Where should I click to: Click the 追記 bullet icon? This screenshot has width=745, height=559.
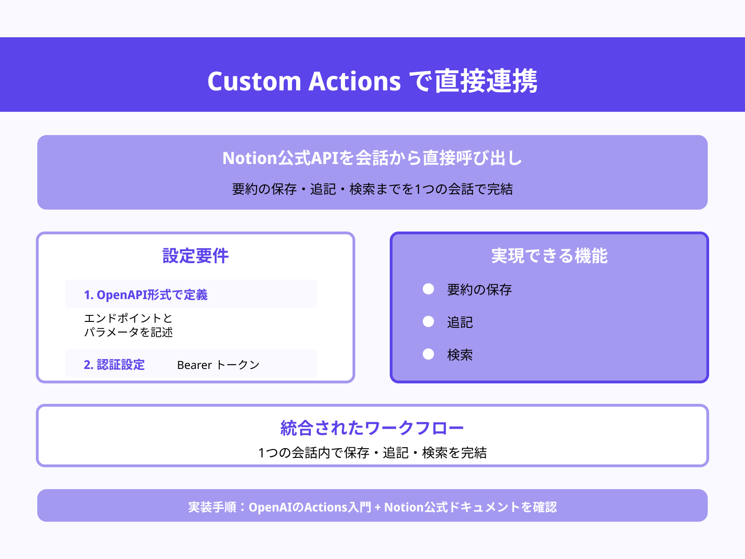(428, 322)
